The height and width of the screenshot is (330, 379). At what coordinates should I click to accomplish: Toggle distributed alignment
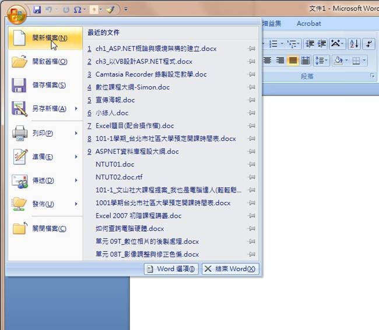[x=306, y=61]
